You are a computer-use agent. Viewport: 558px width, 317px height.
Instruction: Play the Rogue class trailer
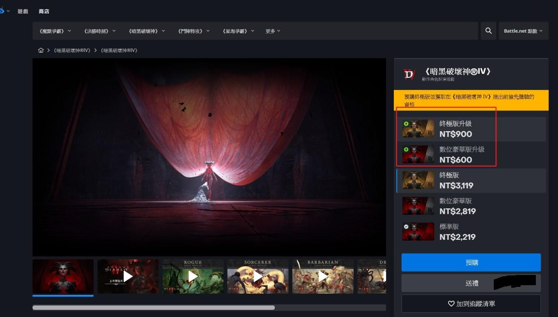pyautogui.click(x=193, y=276)
